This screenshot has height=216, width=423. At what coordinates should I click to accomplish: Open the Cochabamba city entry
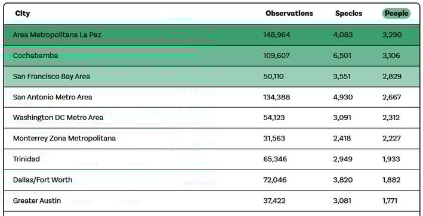click(x=212, y=56)
